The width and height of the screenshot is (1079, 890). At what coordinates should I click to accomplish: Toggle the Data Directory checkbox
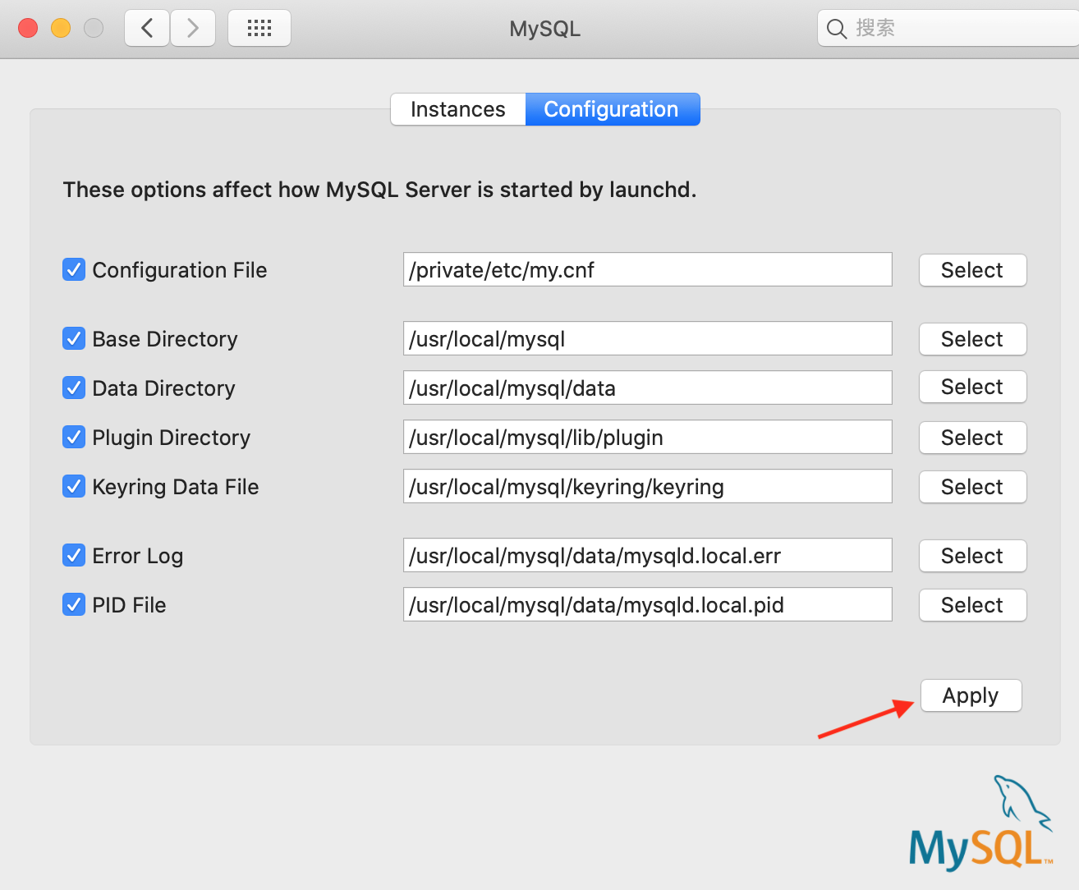tap(73, 388)
